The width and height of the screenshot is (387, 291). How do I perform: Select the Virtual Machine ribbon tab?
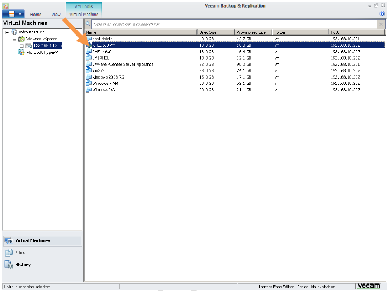coord(83,15)
